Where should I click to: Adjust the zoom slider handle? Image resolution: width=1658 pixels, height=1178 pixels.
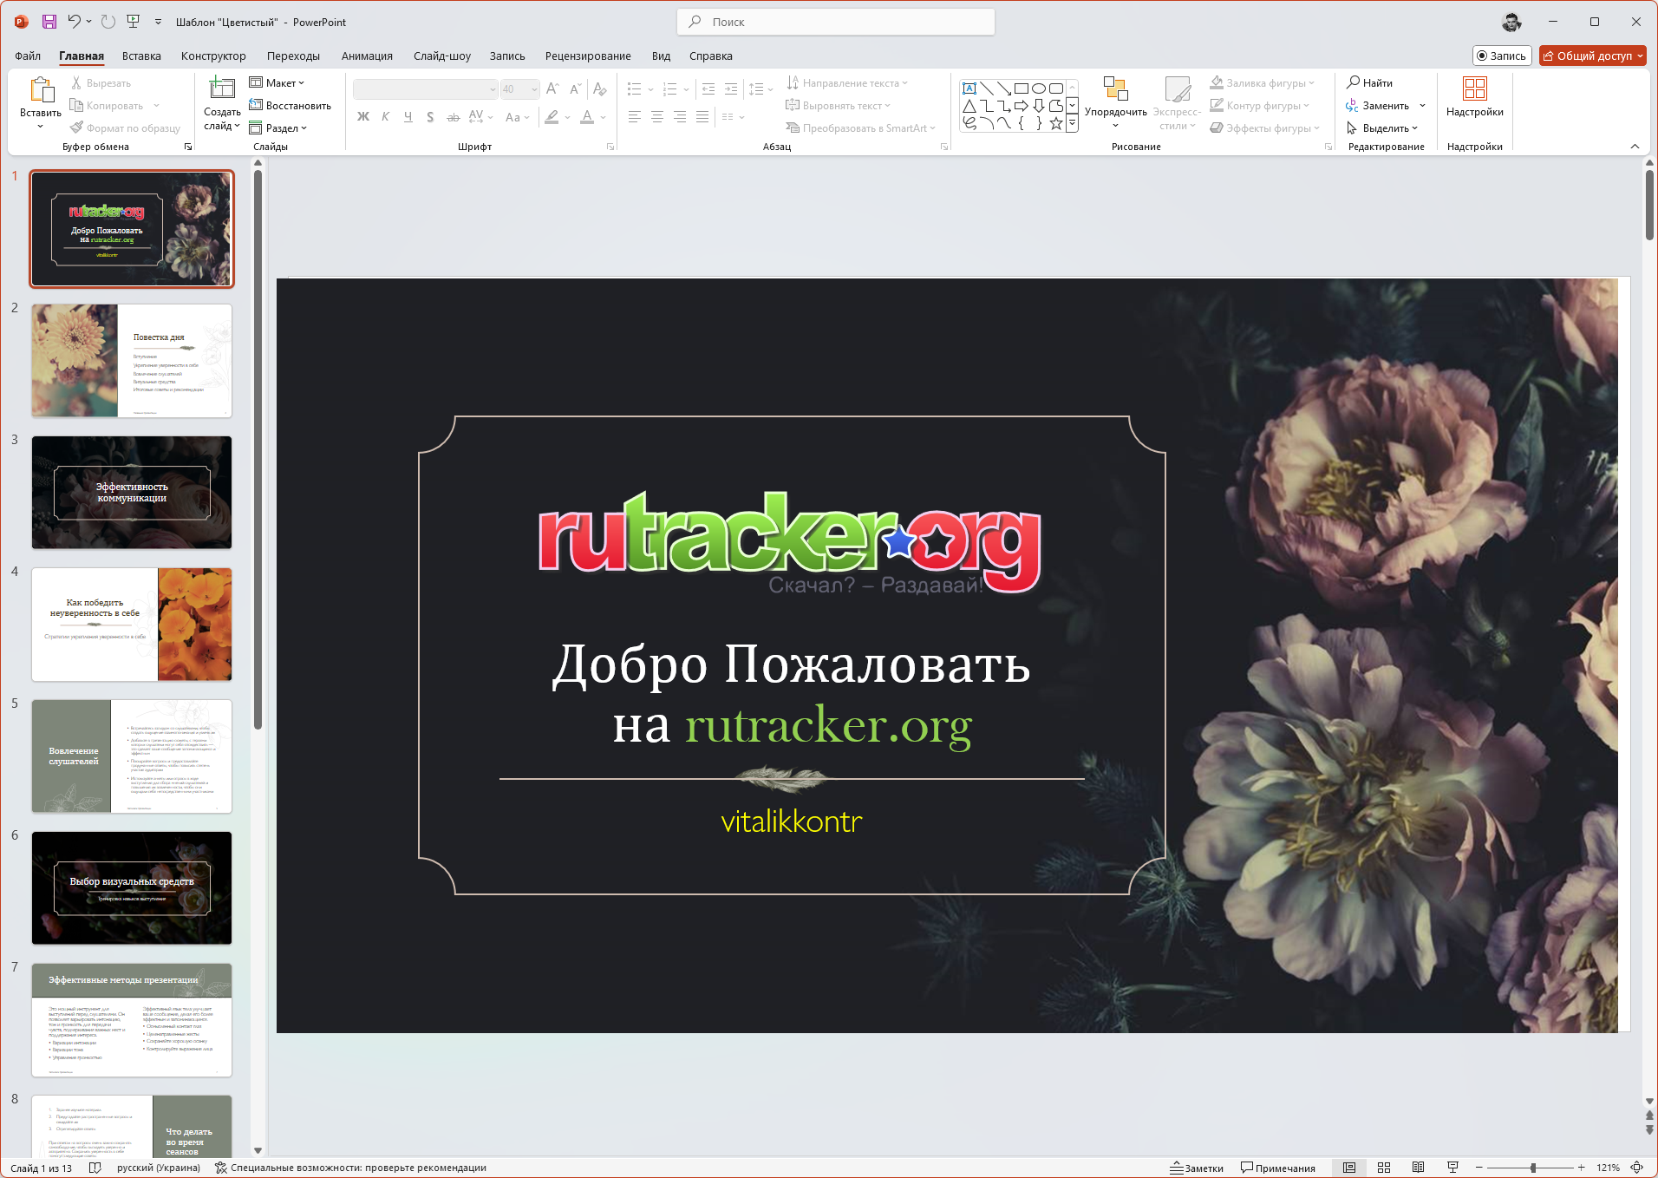(x=1533, y=1168)
